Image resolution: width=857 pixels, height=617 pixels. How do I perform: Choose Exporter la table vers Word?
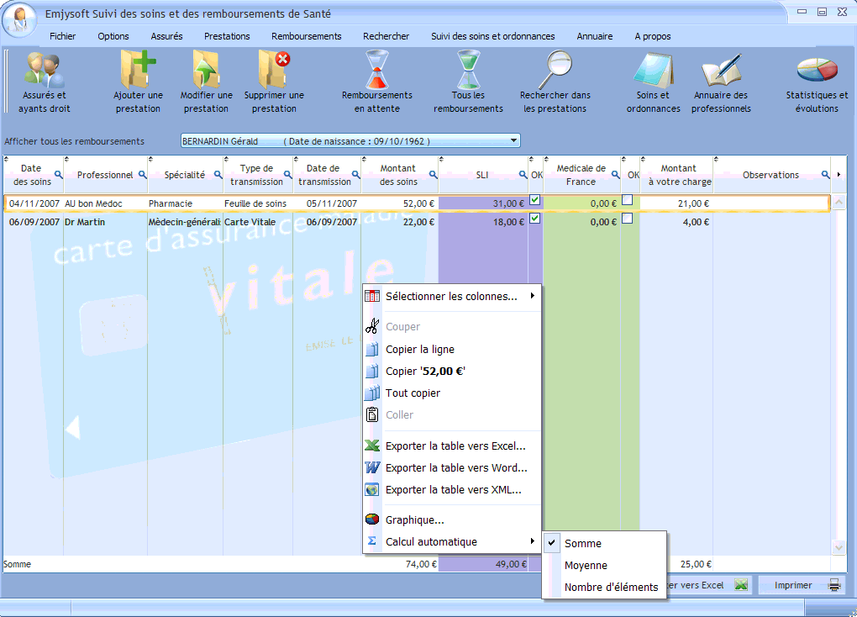pos(452,468)
